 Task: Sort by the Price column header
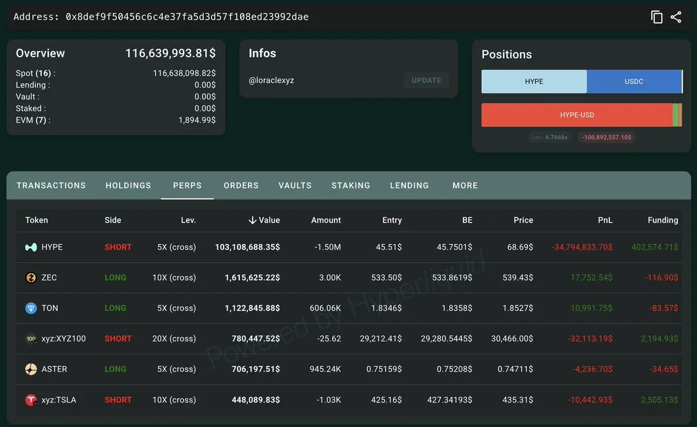(x=523, y=220)
